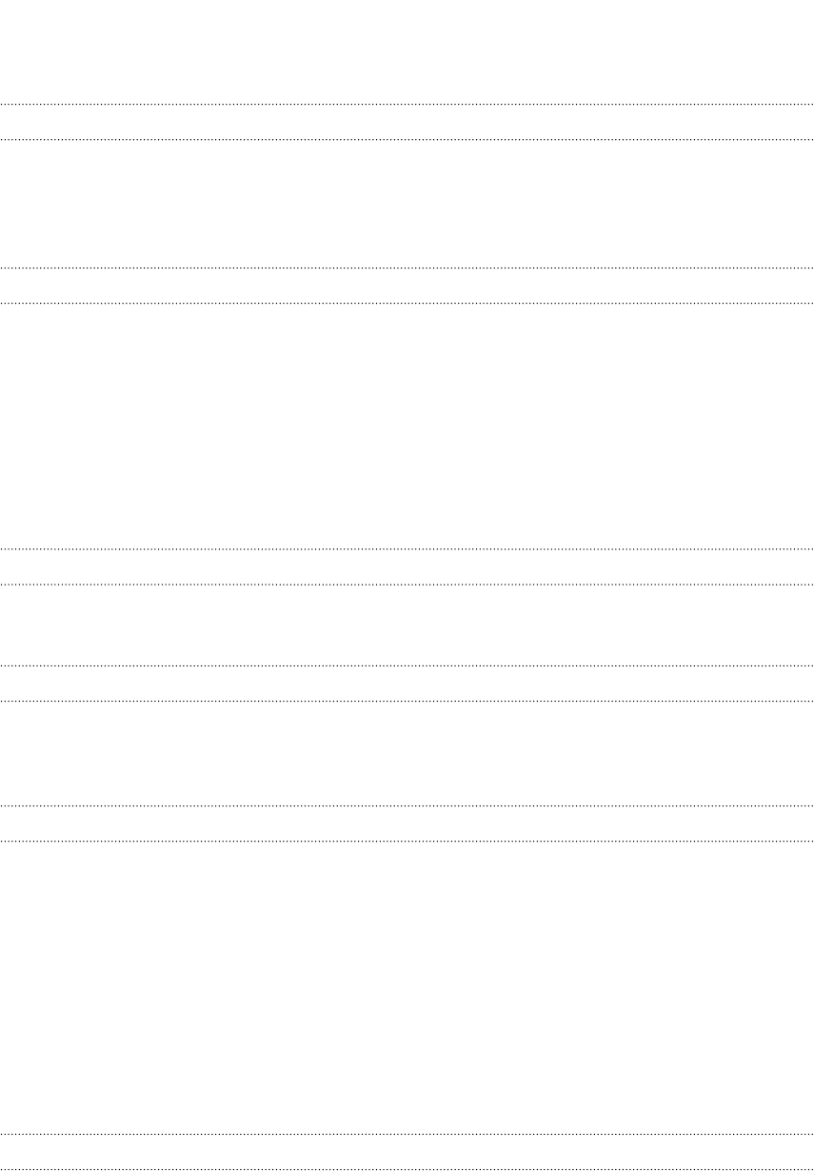
Task: Click the blank area above the first dotted line
Action: pos(407,52)
